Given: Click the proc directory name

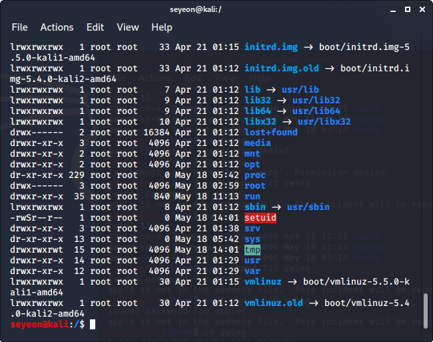Looking at the screenshot, I should coord(255,175).
